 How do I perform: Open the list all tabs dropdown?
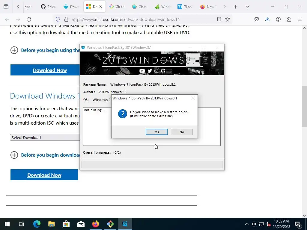pyautogui.click(x=247, y=7)
